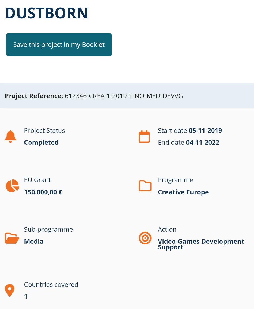Image resolution: width=254 pixels, height=309 pixels.
Task: Click the end date 04-11-2022
Action: pos(202,143)
